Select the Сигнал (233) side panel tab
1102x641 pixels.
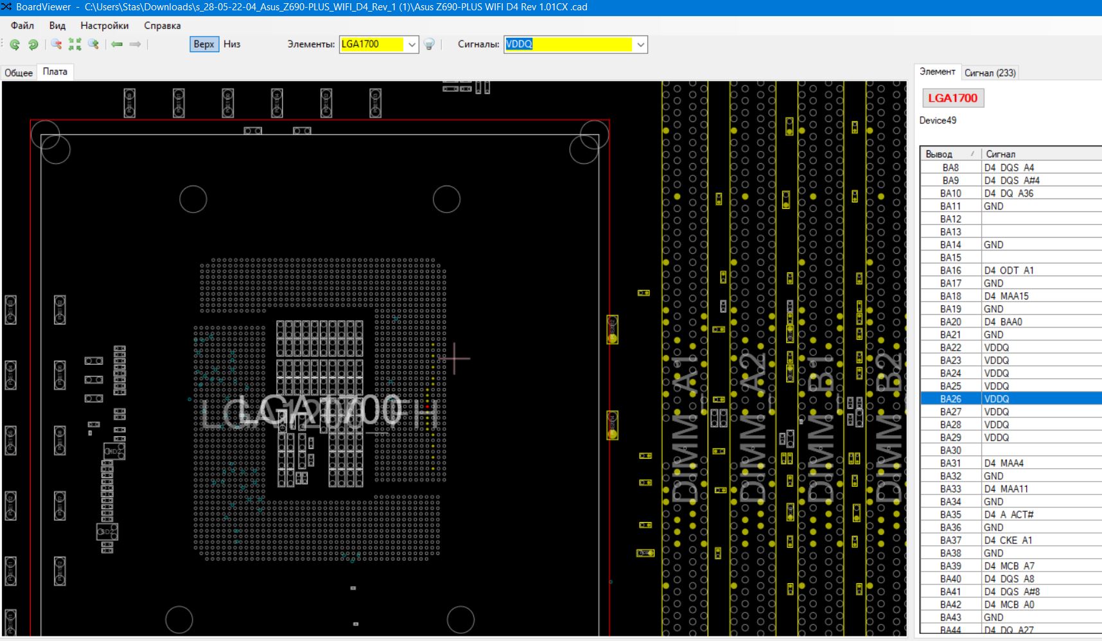(x=990, y=73)
